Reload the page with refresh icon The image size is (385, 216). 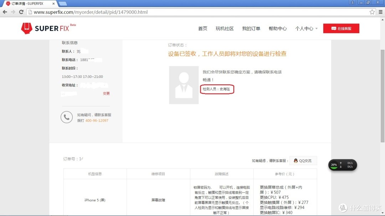[x=21, y=12]
